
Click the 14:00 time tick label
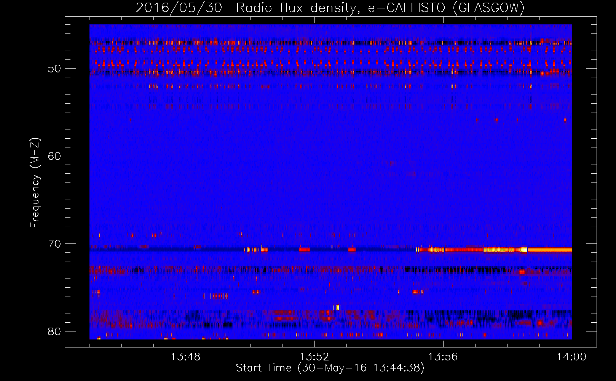(x=572, y=357)
